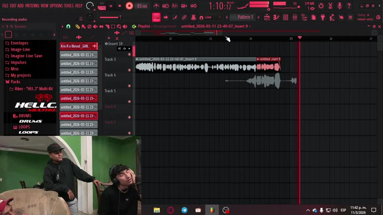Toggle the playlist magnet snap button
The height and width of the screenshot is (215, 383).
[x=68, y=27]
